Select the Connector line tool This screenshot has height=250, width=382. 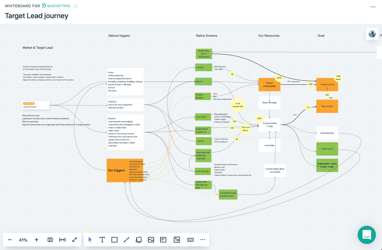[x=126, y=240]
